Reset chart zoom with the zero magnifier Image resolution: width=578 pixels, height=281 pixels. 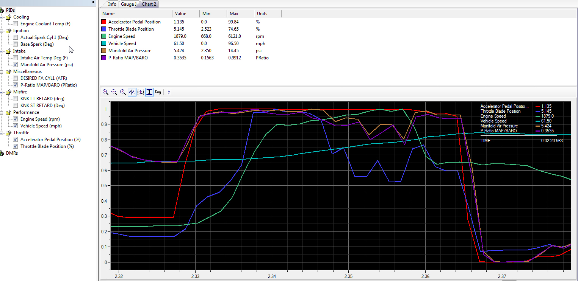(123, 92)
